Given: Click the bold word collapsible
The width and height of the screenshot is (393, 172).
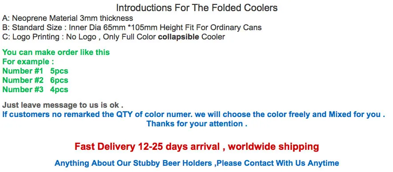Looking at the screenshot, I should pos(179,37).
